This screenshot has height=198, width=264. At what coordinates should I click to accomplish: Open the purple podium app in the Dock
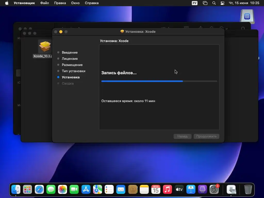pyautogui.click(x=202, y=189)
